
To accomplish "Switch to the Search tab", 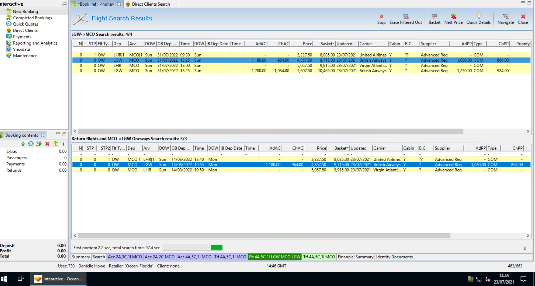I will (x=99, y=257).
